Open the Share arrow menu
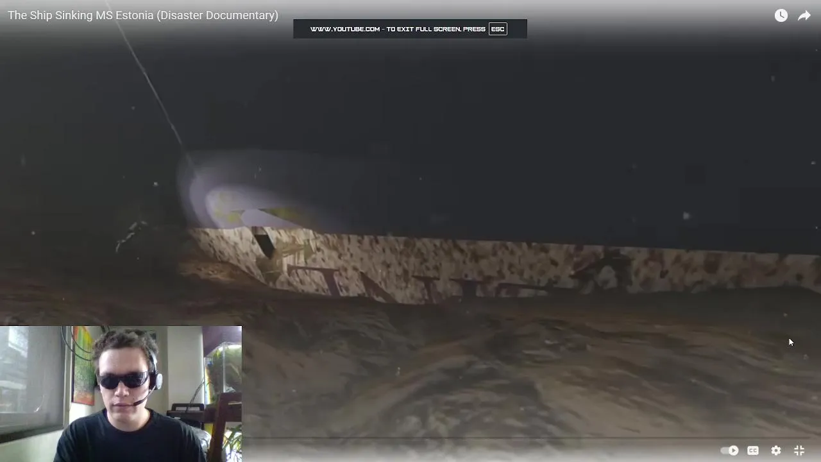 [x=804, y=15]
